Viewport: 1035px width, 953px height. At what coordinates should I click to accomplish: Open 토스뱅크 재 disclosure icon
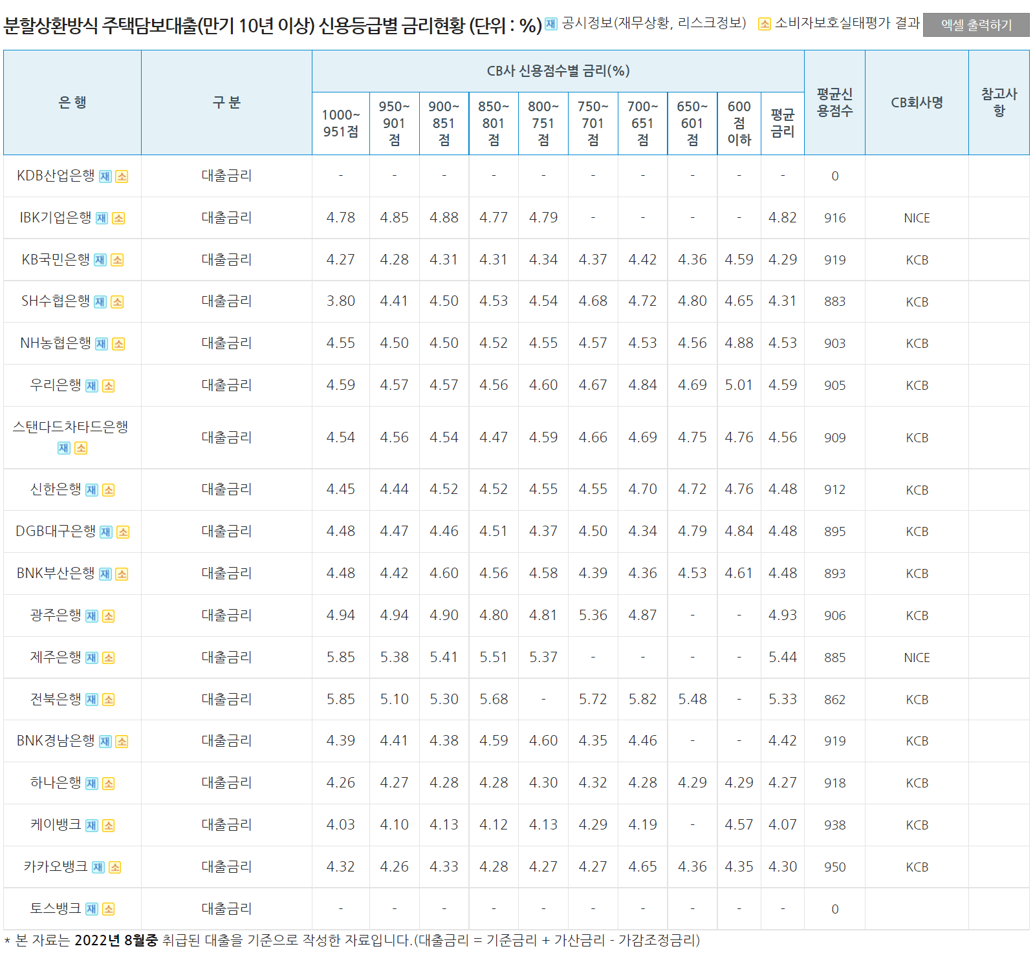pos(92,909)
